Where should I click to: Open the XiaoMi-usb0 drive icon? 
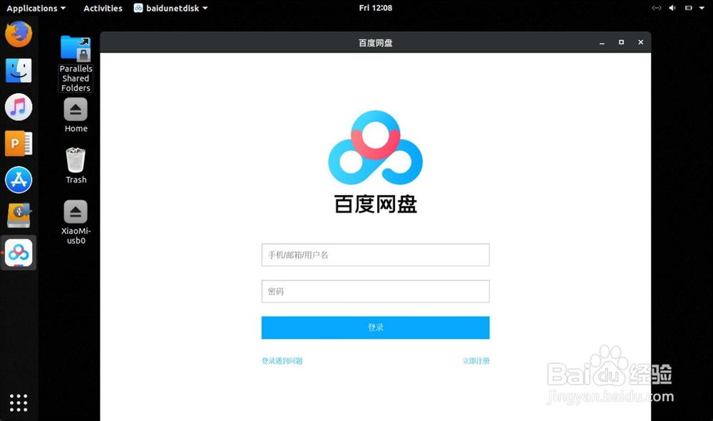pos(76,222)
